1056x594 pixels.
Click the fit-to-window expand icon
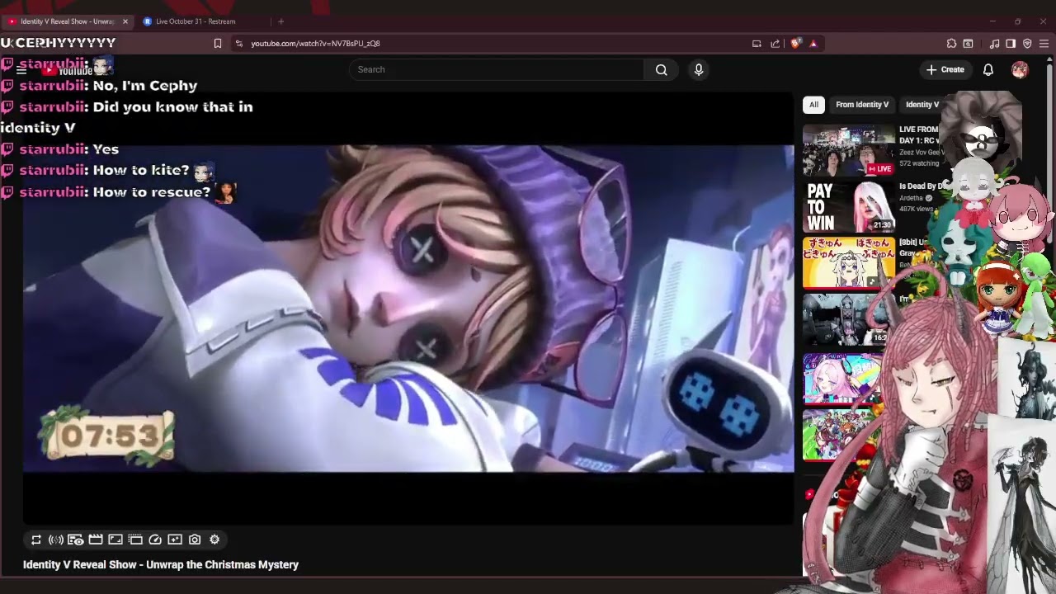[115, 540]
